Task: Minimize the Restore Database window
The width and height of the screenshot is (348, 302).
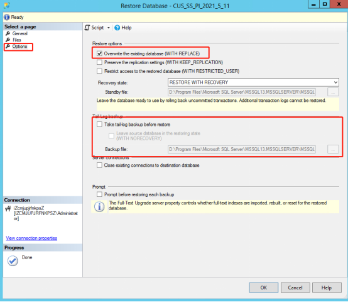Action: pos(314,4)
